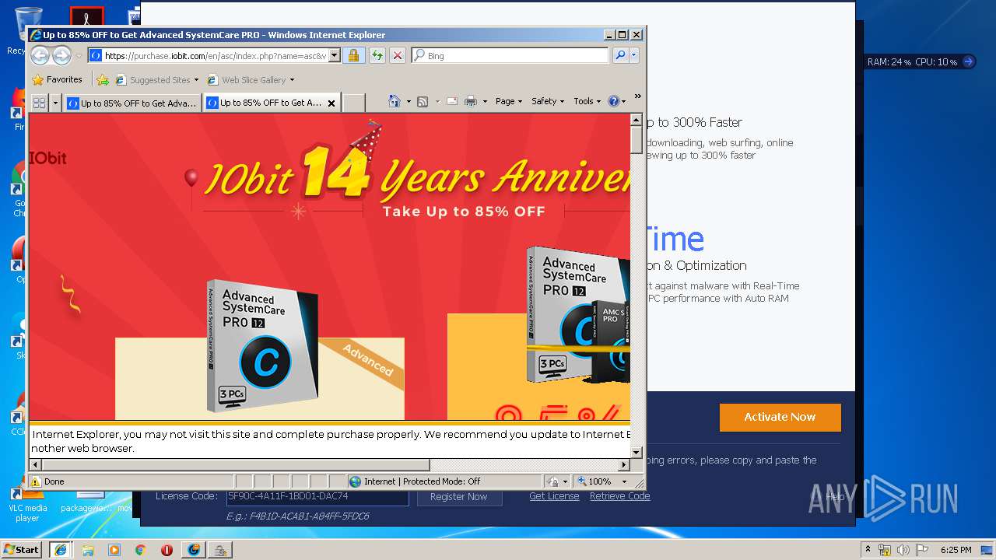Screen dimensions: 996x560
Task: Click the Advanced SystemCare PRO 3 PCs box
Action: point(262,345)
